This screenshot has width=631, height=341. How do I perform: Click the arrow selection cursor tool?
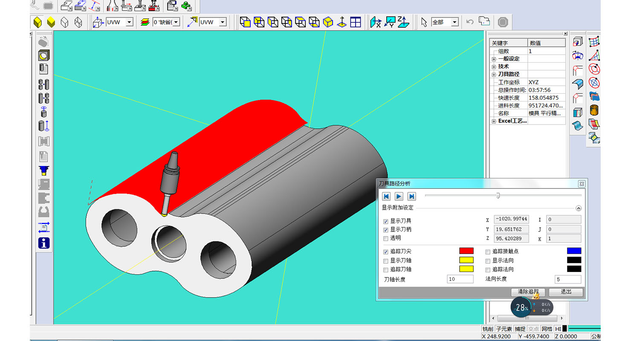pyautogui.click(x=424, y=22)
